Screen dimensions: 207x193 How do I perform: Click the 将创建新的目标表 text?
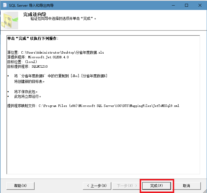[29, 82]
